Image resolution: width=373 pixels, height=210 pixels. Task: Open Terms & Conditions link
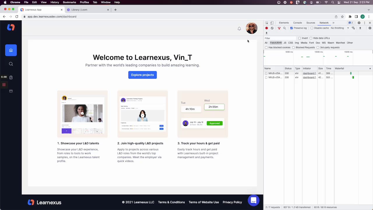(x=171, y=202)
